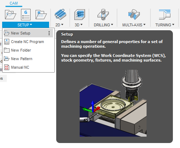
Task: Switch to the CAM tab
Action: pyautogui.click(x=14, y=3)
